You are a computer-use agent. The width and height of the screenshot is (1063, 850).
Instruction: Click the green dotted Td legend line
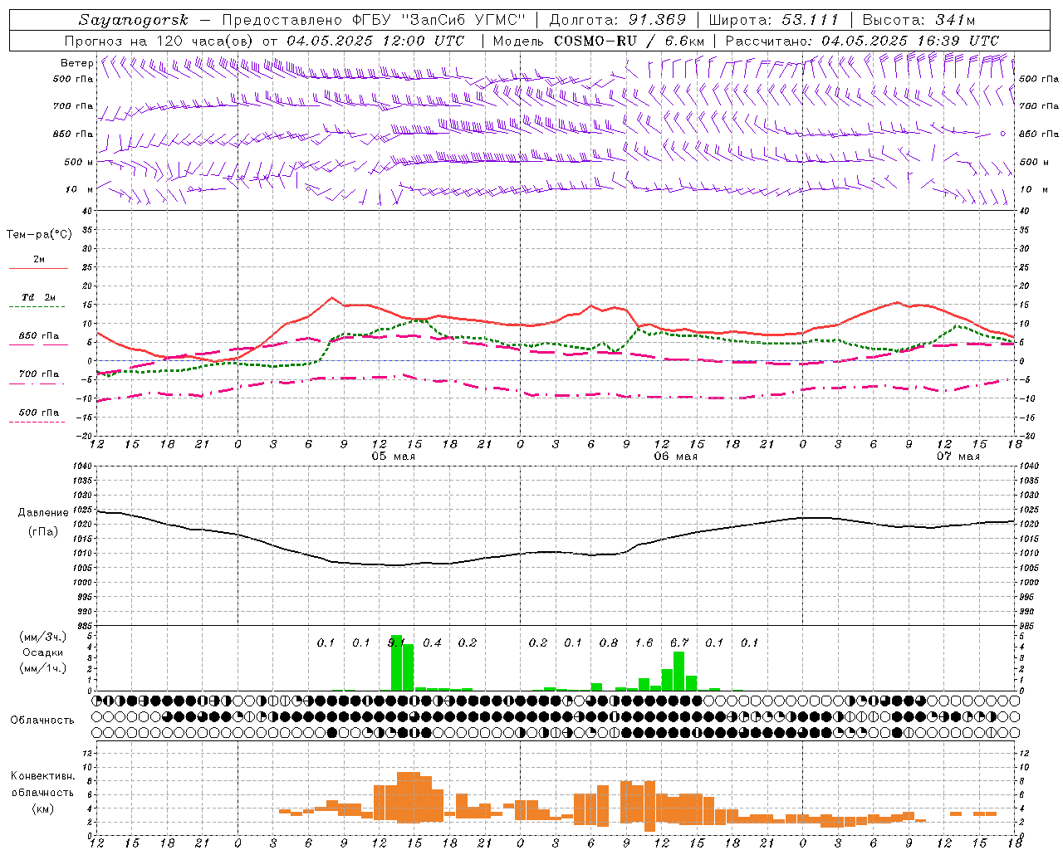point(37,307)
